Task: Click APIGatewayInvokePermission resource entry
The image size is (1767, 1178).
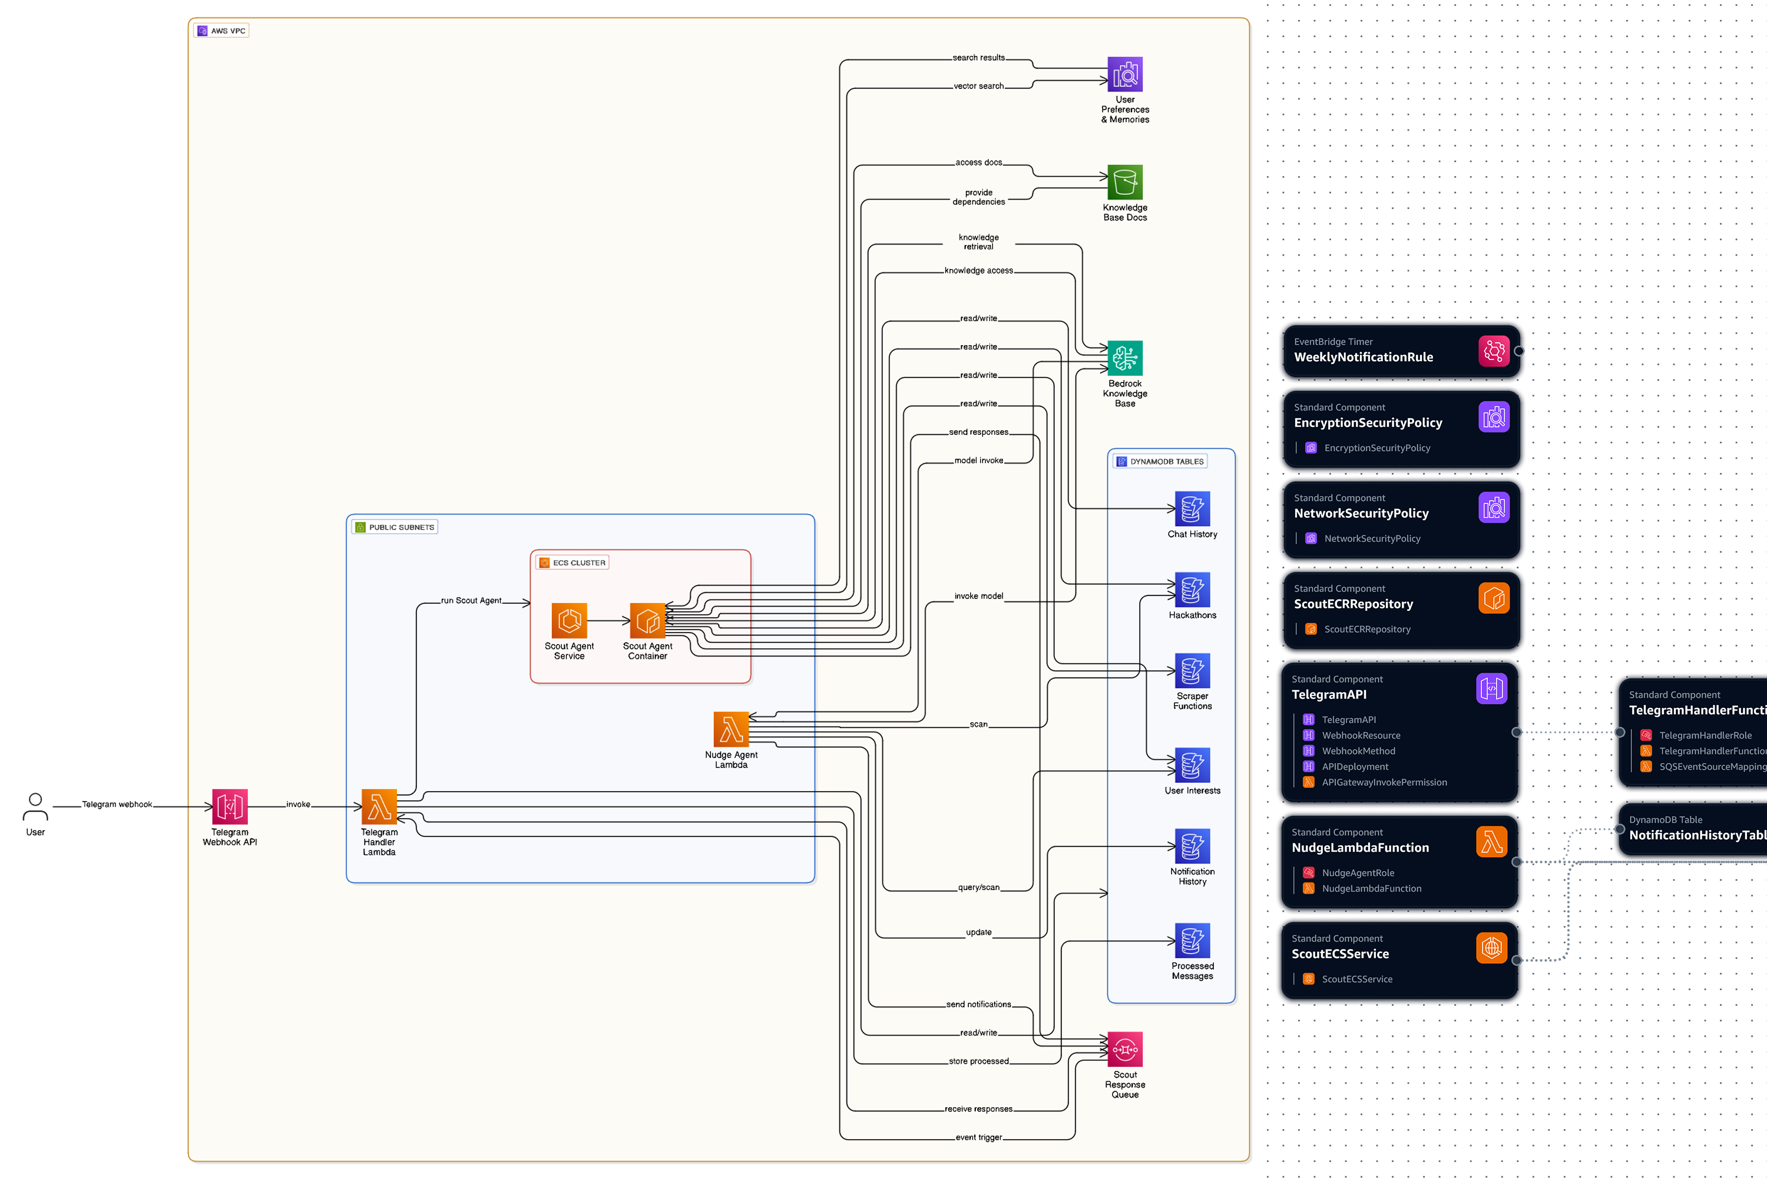Action: coord(1384,782)
